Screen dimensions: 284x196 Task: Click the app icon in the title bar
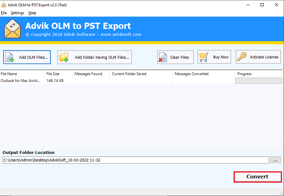4,5
